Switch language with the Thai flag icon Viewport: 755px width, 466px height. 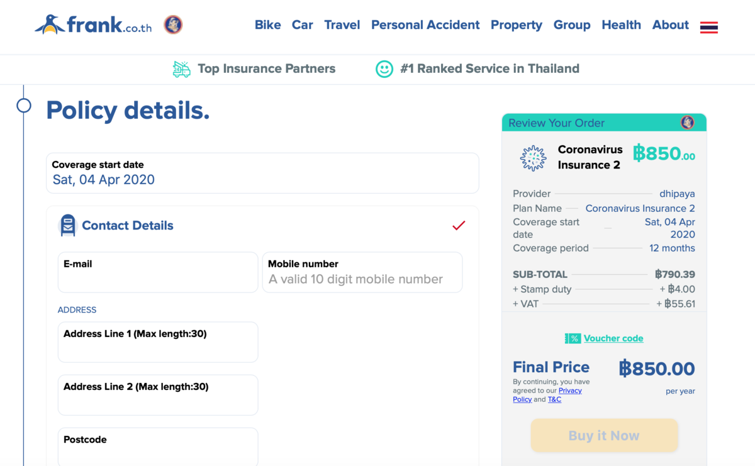point(709,27)
